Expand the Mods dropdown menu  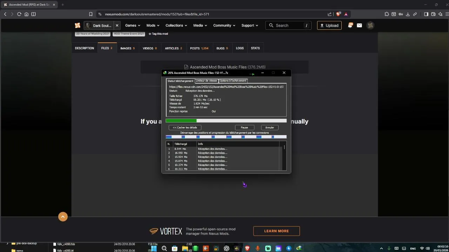(x=153, y=26)
